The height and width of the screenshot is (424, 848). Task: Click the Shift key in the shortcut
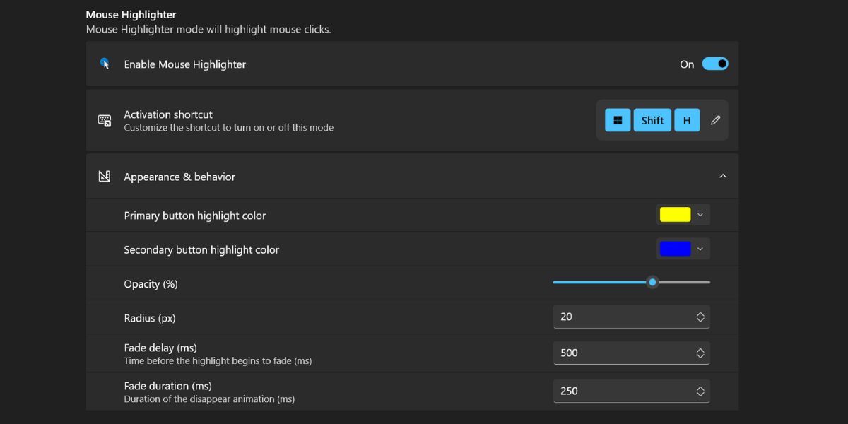point(652,120)
